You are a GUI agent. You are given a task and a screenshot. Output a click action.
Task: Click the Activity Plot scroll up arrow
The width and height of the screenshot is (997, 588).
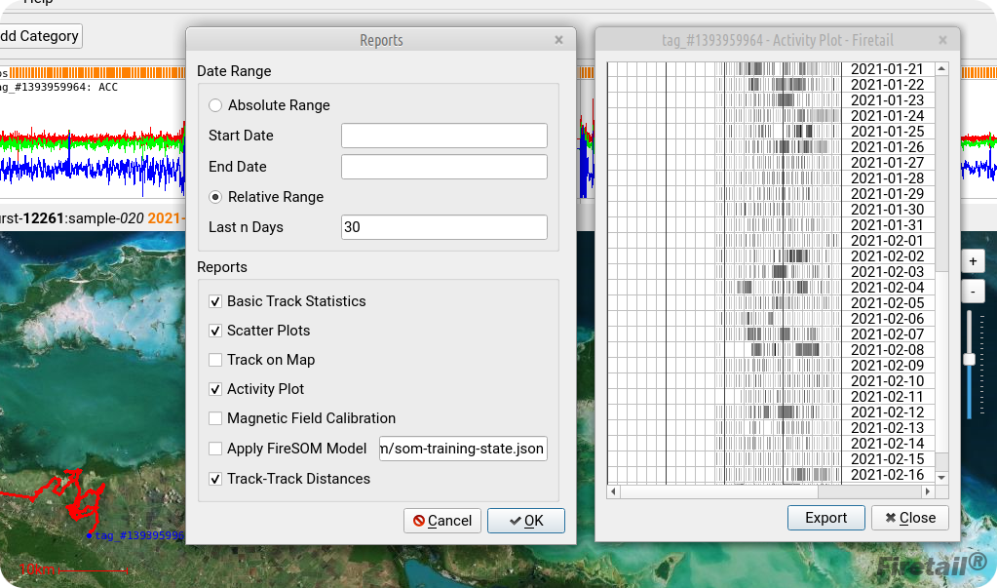pyautogui.click(x=941, y=68)
